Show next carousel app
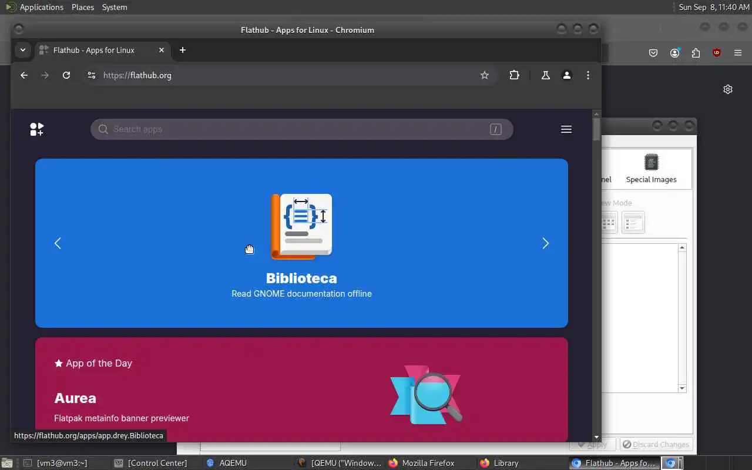 point(546,243)
